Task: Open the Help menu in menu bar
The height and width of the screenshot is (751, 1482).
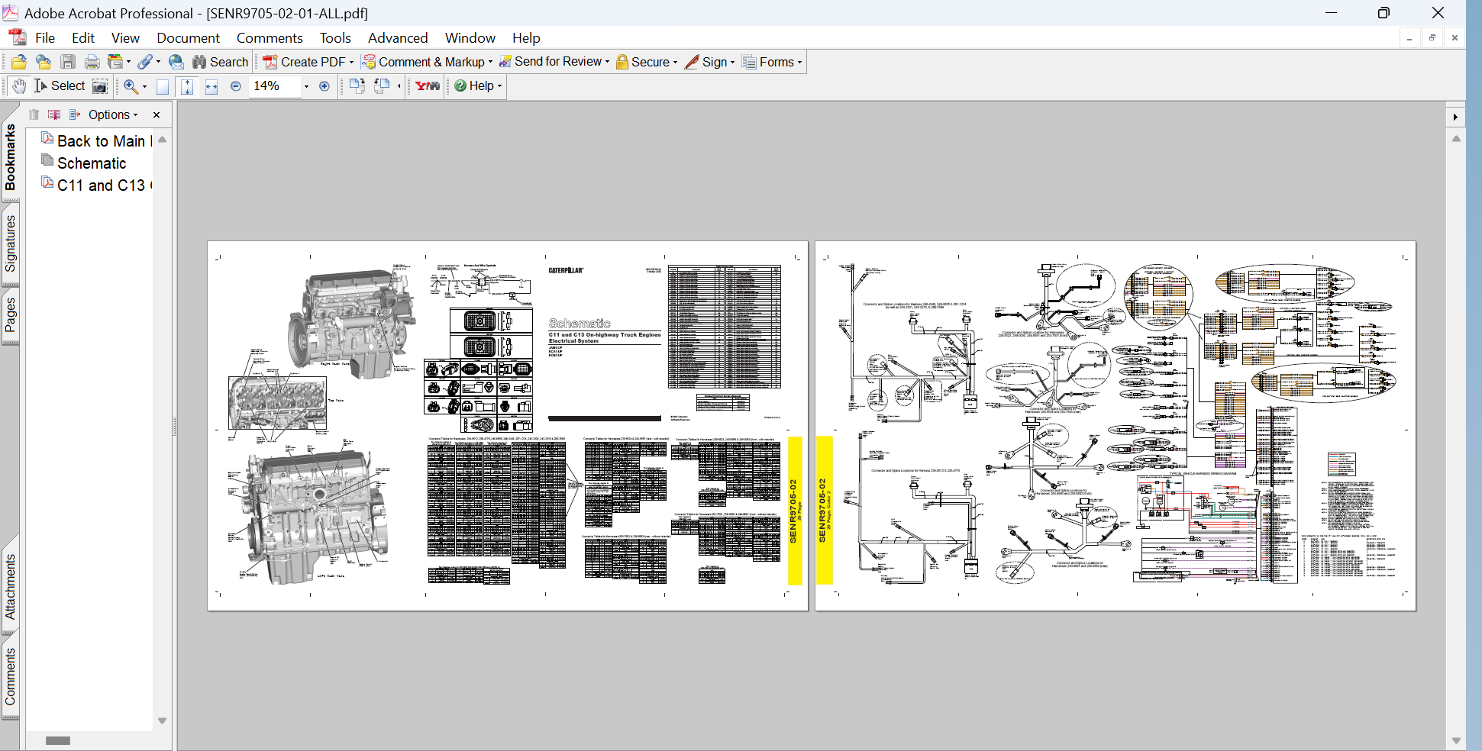Action: [526, 37]
